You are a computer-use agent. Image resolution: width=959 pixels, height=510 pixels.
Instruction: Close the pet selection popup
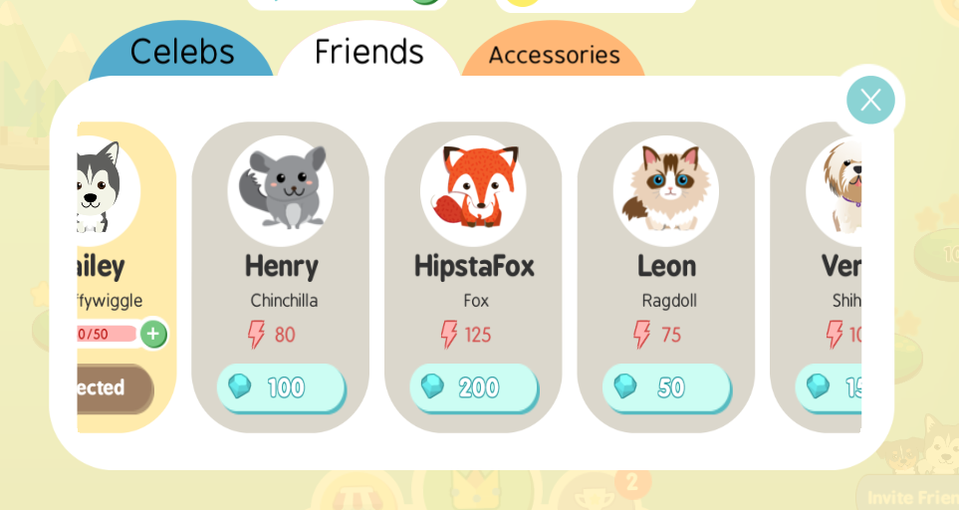click(870, 100)
